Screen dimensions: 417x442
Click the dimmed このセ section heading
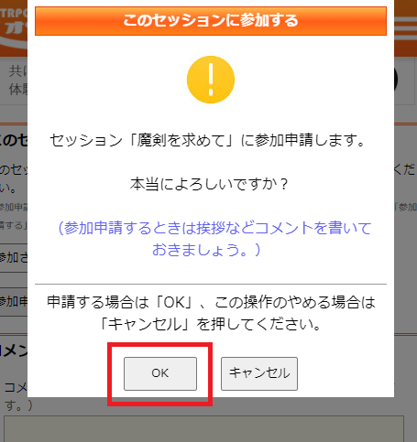pyautogui.click(x=14, y=140)
